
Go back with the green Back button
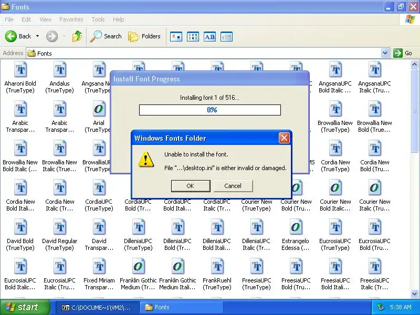(x=18, y=36)
